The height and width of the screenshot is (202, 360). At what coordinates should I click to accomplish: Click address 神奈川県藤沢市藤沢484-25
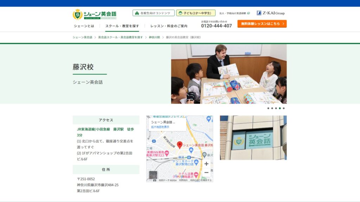point(98,185)
